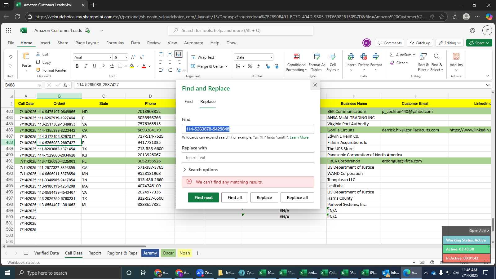Toggle underline formatting
This screenshot has width=496, height=279.
(95, 66)
